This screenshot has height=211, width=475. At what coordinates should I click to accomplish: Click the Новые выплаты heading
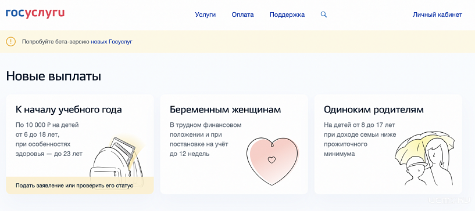[53, 76]
